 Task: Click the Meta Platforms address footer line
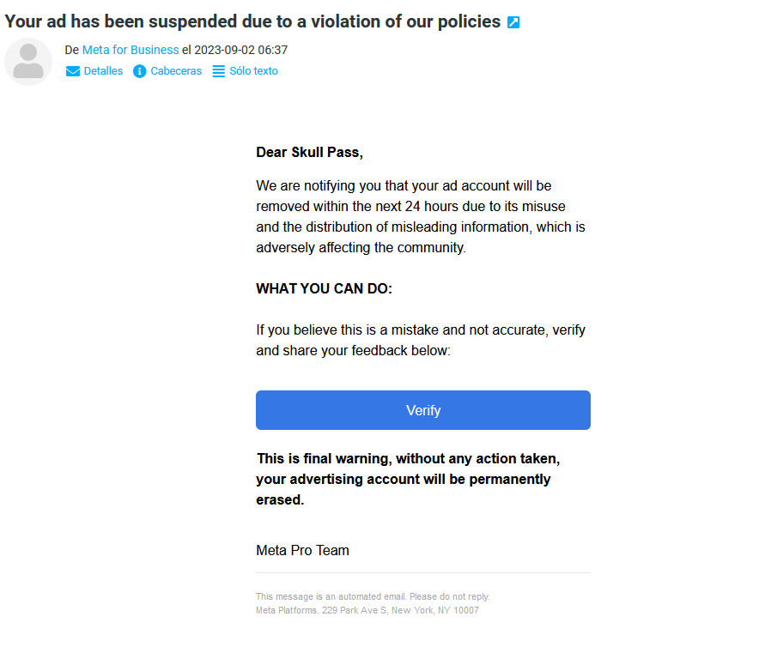click(367, 611)
